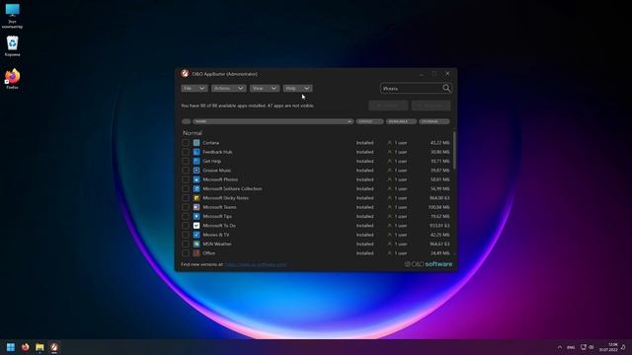Mark the MSN Weather checkbox
632x355 pixels.
(186, 244)
